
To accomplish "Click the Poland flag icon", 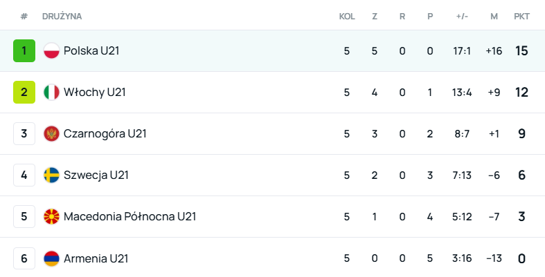I will coord(51,50).
